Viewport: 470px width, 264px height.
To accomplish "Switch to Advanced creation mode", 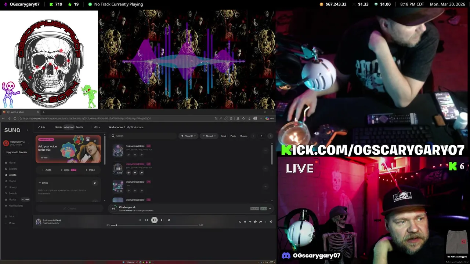I will (x=69, y=127).
